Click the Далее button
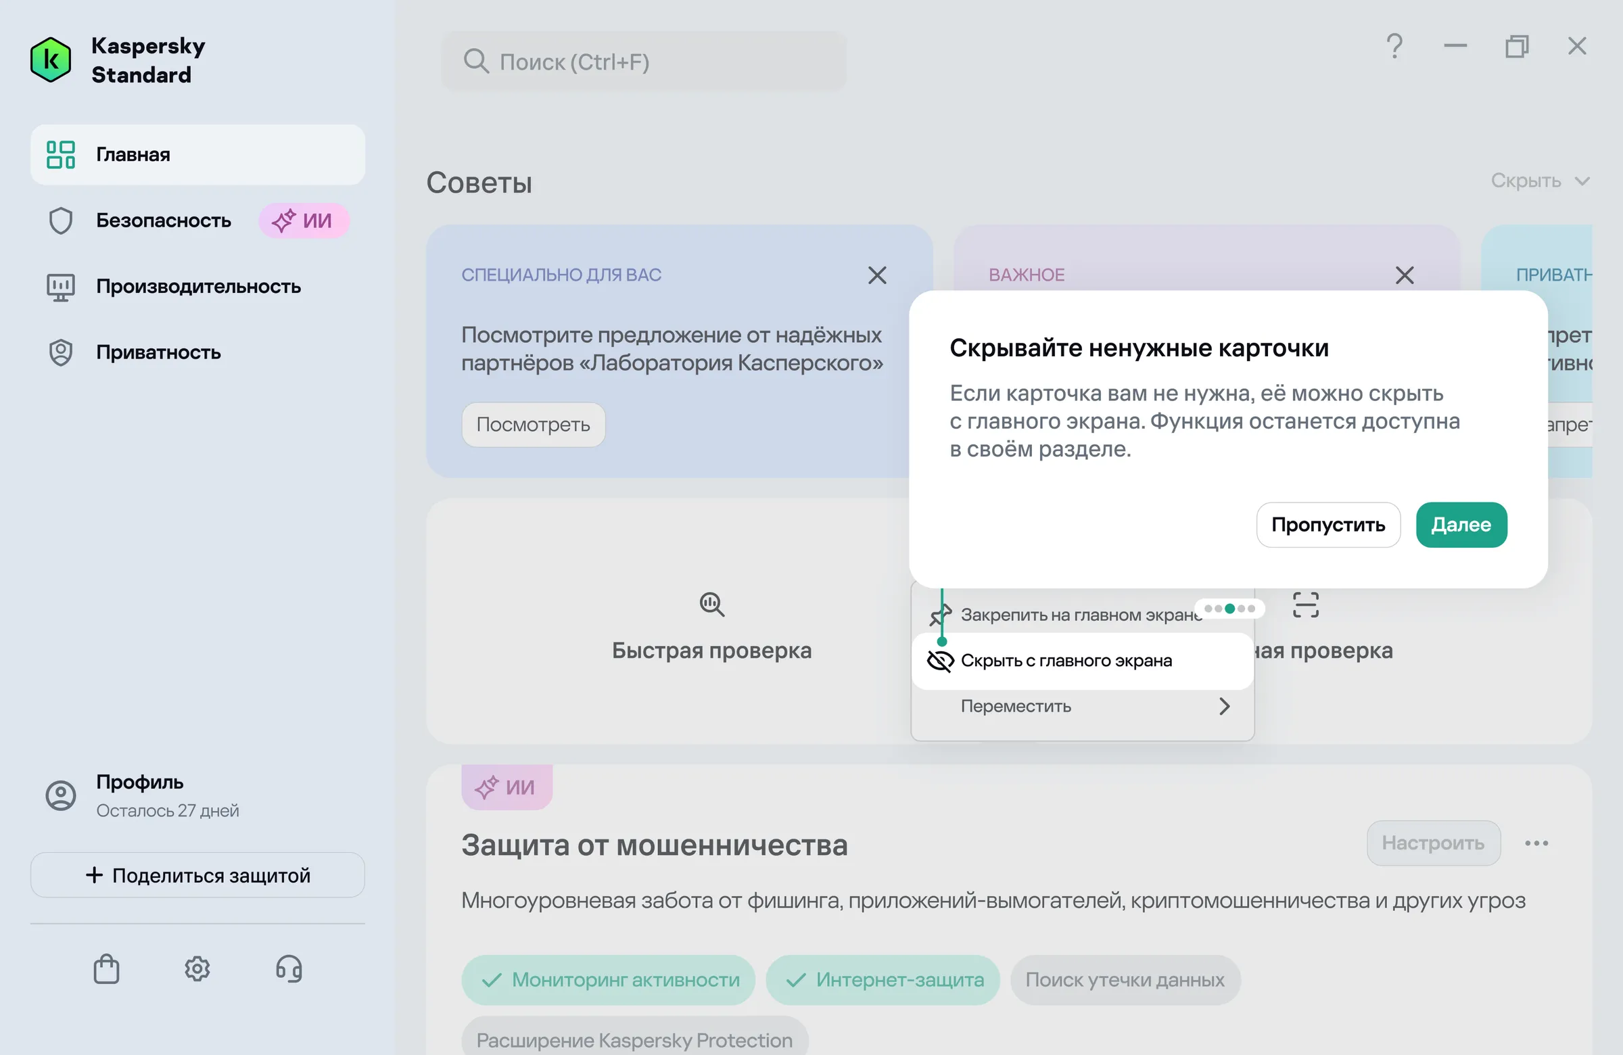1623x1055 pixels. coord(1461,525)
